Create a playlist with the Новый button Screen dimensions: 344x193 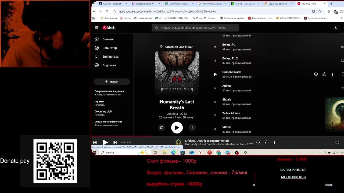(x=112, y=82)
